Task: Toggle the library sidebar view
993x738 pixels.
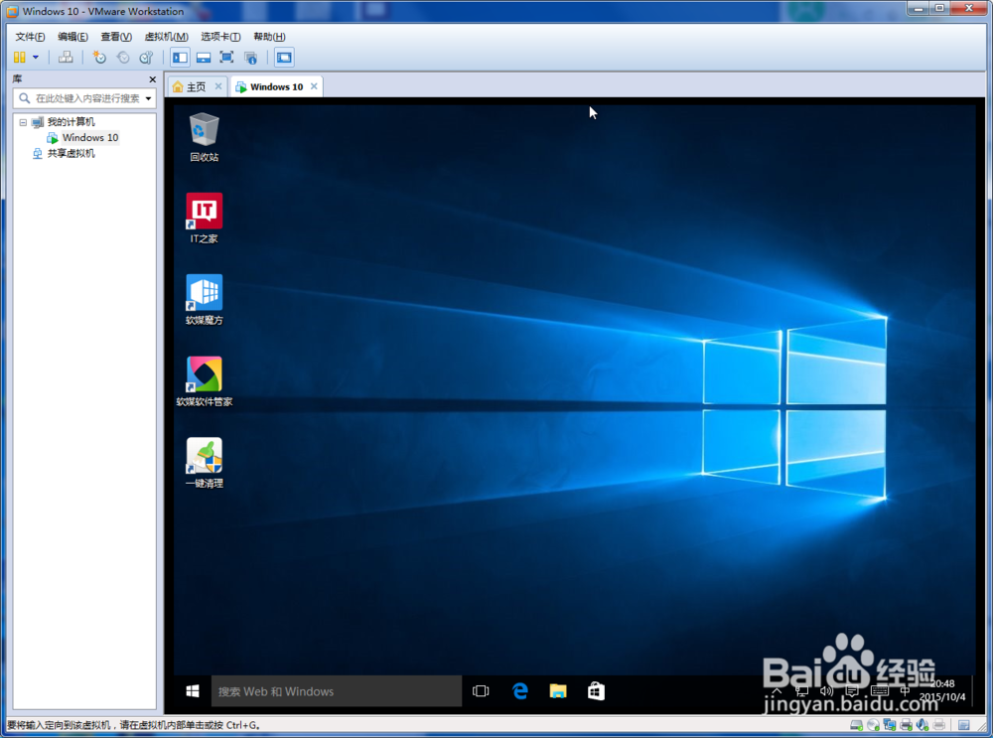Action: pyautogui.click(x=180, y=58)
